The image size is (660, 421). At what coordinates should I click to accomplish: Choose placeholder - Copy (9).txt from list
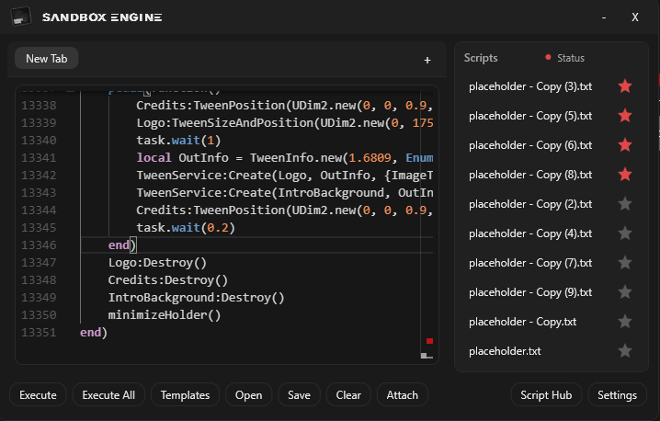[530, 292]
